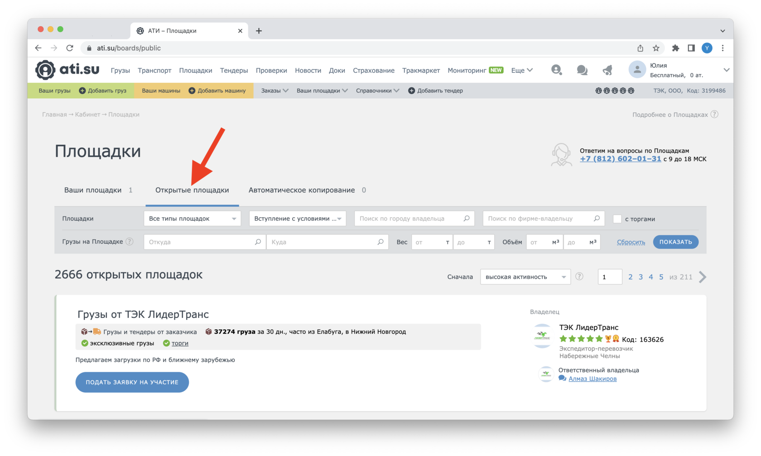This screenshot has height=456, width=761.
Task: Click the plus icon beside Добавить тендер
Action: [x=412, y=91]
